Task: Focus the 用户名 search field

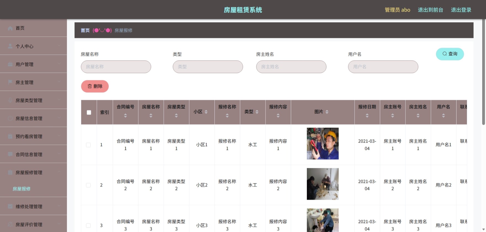Action: point(383,67)
